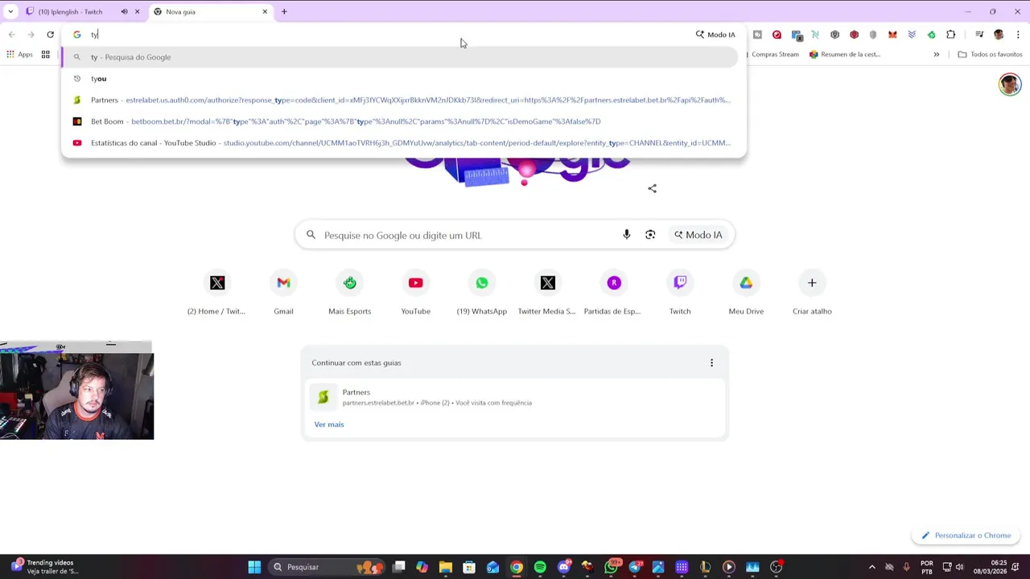1030x579 pixels.
Task: Show hidden system tray icons
Action: 872,567
